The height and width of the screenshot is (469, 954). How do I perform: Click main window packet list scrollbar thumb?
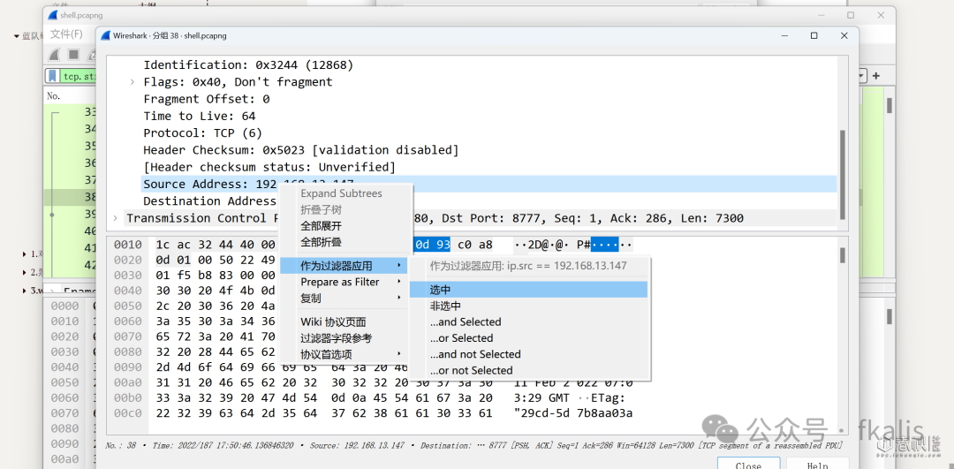point(889,105)
